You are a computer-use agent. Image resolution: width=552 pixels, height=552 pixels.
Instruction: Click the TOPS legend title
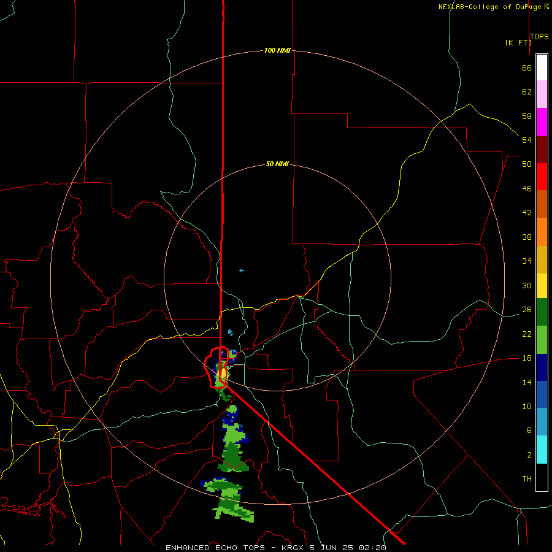point(539,36)
